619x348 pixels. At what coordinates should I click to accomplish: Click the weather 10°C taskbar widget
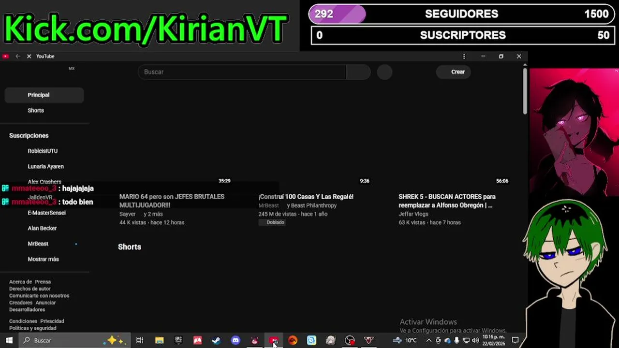point(405,341)
